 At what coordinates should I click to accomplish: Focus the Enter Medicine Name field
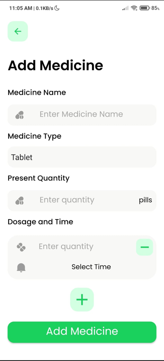82,114
